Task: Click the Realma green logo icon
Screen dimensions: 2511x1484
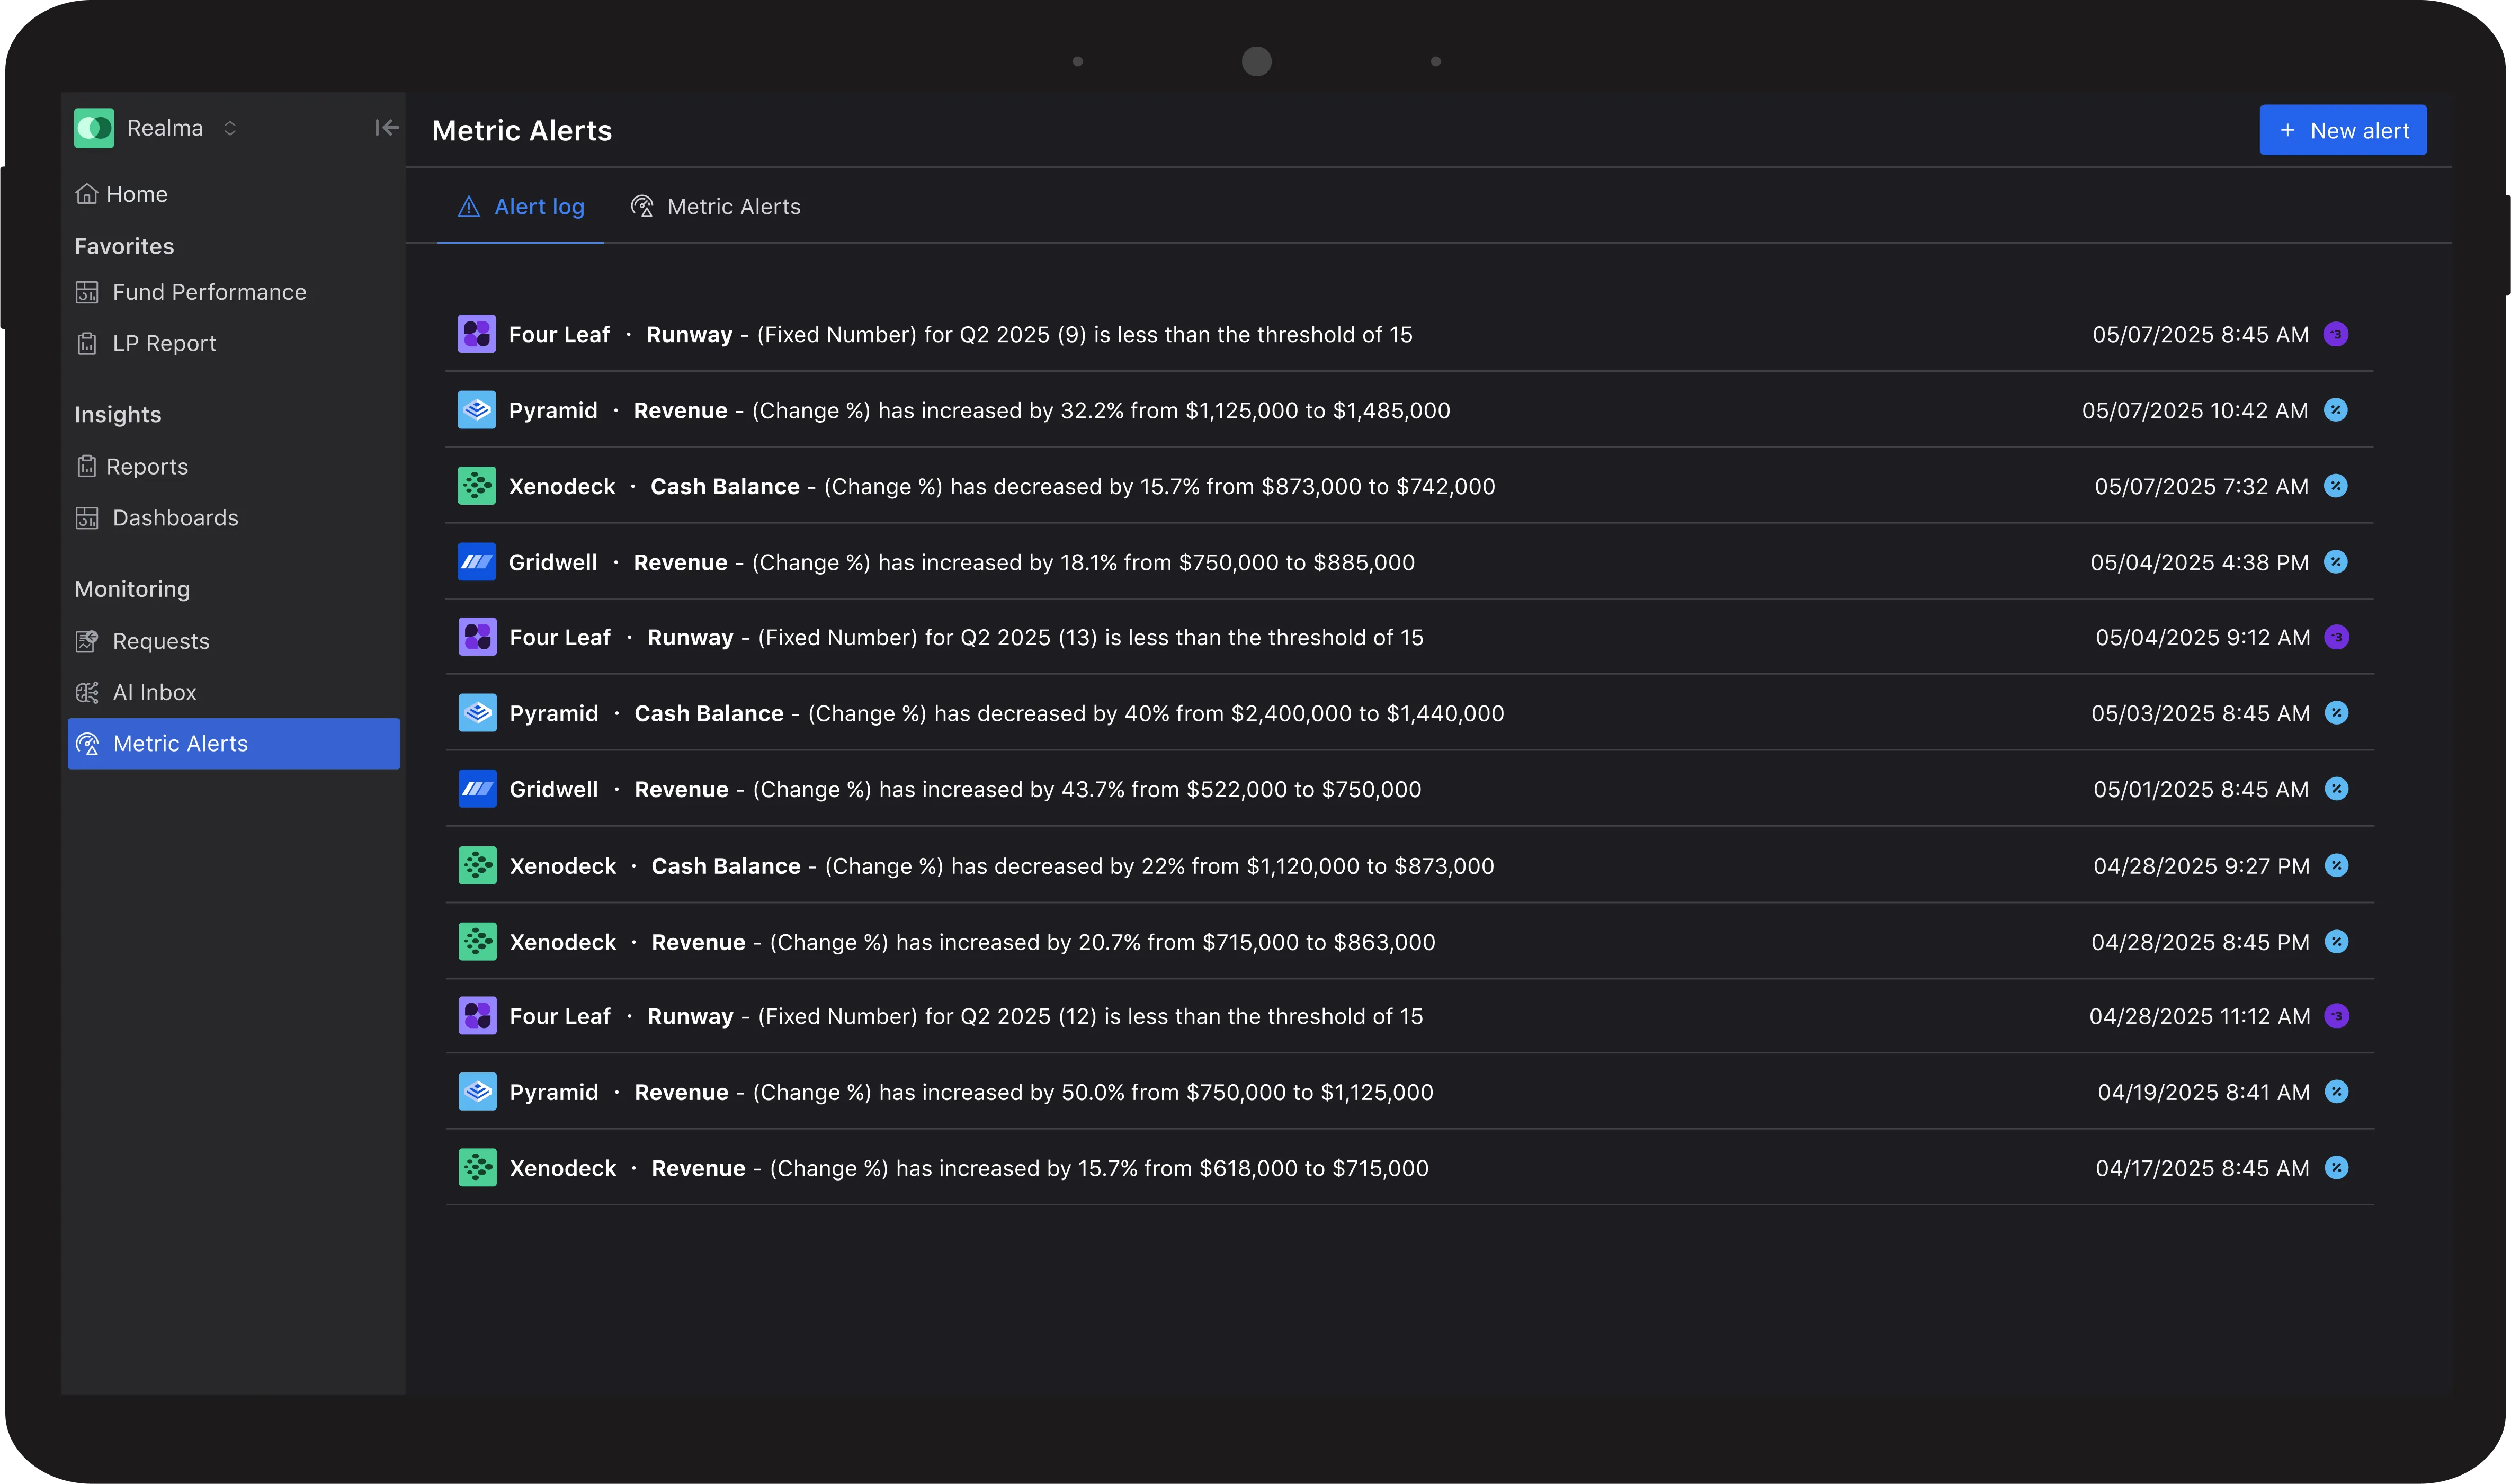Action: tap(94, 128)
